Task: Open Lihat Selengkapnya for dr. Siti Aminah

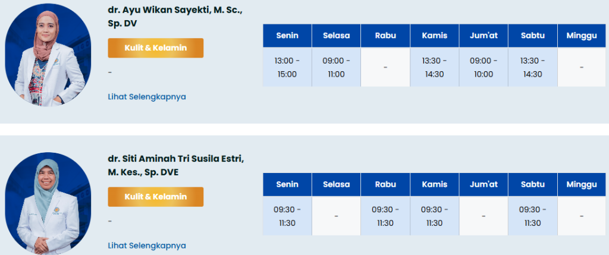Action: click(x=147, y=245)
